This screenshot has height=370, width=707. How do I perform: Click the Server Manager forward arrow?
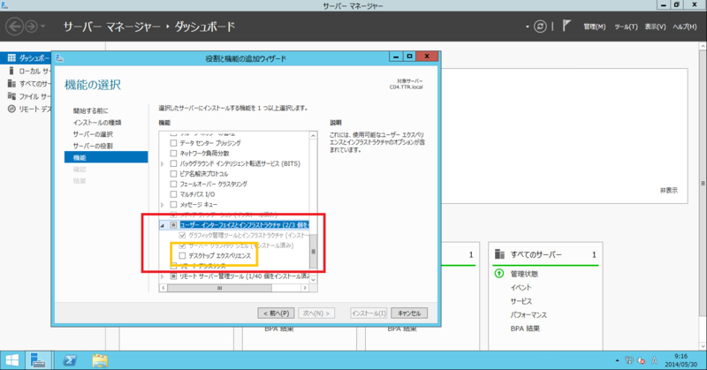pos(31,26)
